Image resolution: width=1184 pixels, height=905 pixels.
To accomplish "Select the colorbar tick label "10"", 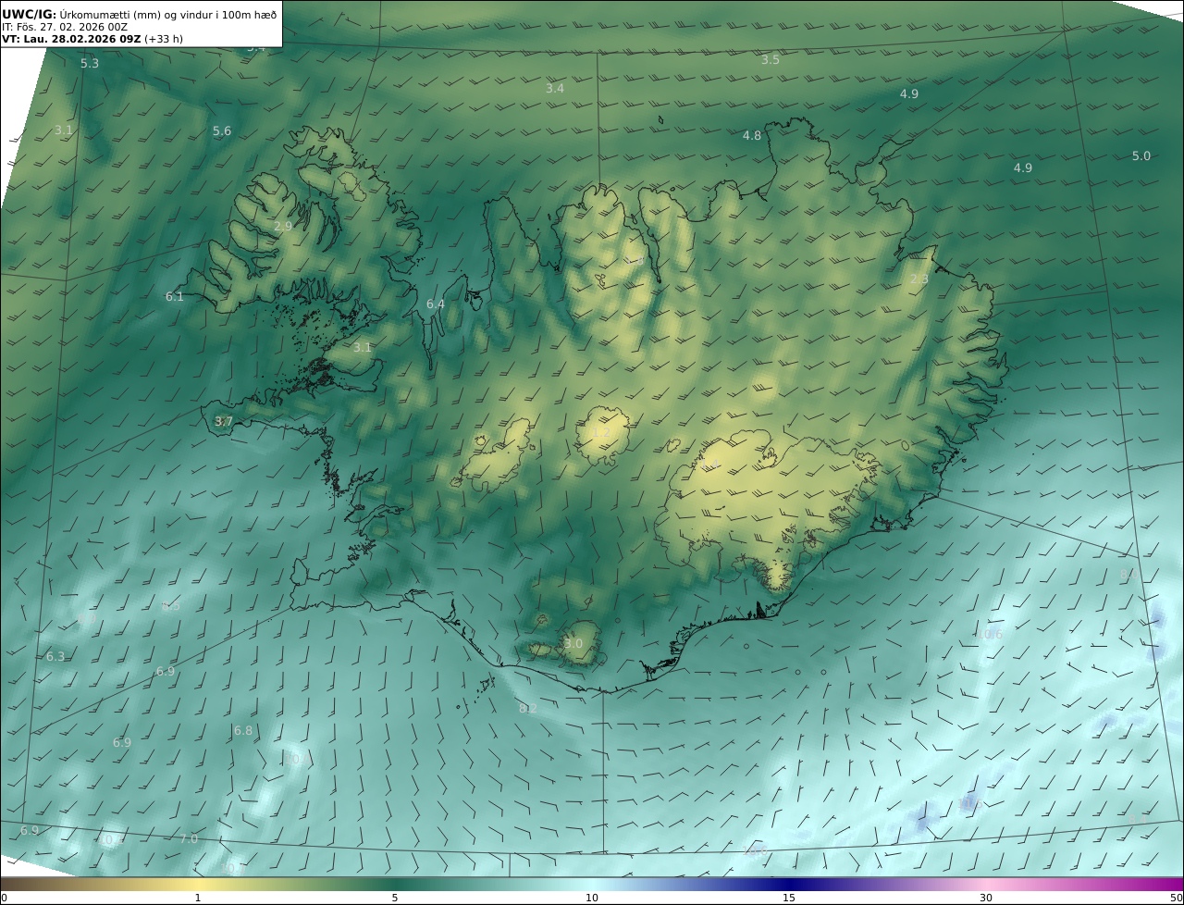I will click(592, 898).
